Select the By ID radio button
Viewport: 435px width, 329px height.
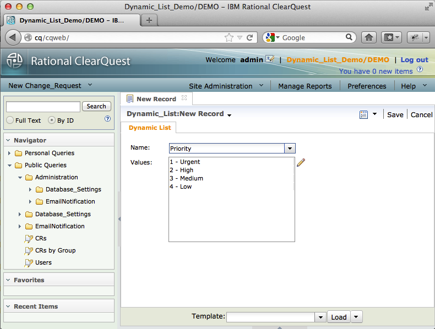click(x=51, y=120)
